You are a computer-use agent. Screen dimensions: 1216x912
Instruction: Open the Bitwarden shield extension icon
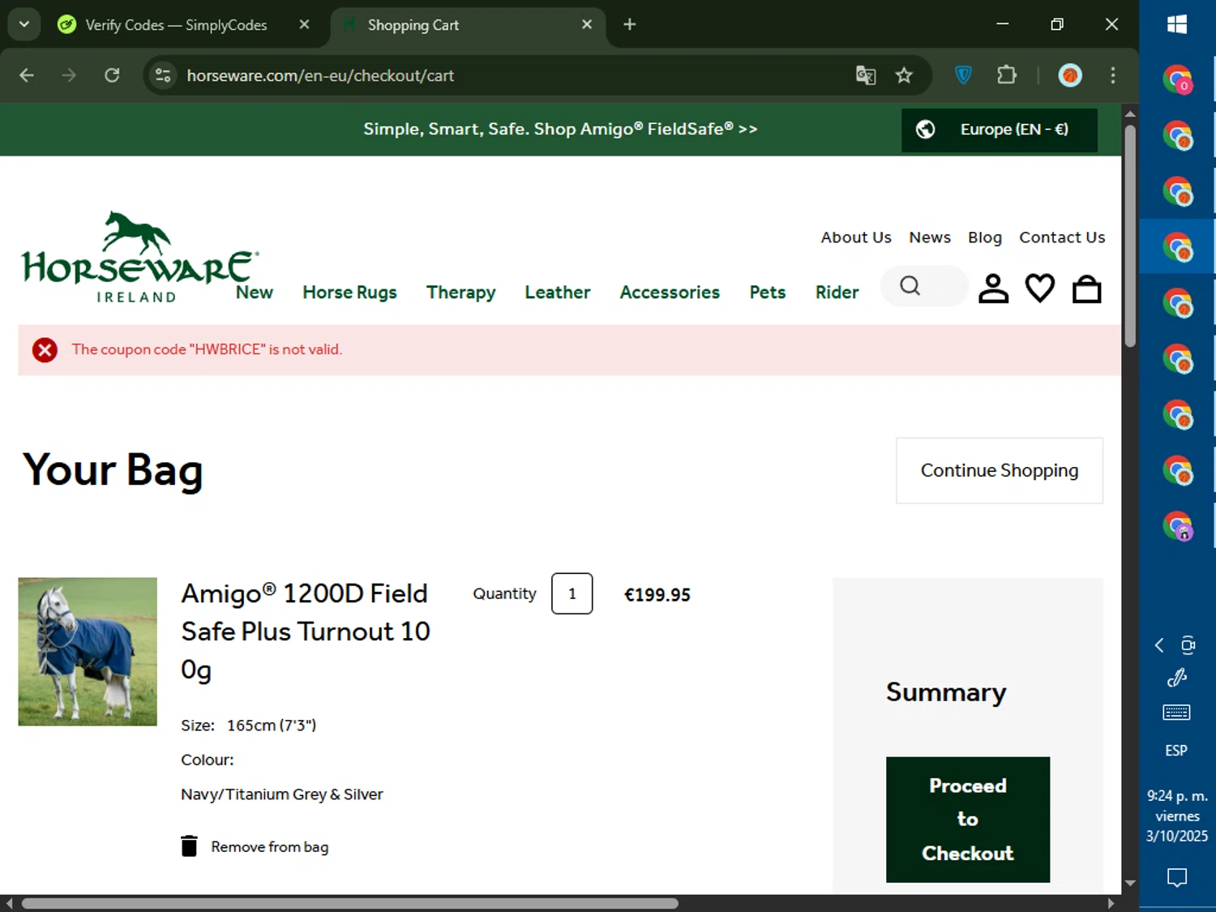[963, 75]
